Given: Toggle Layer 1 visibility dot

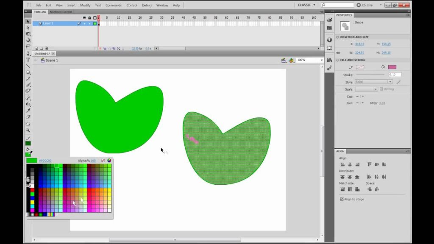Looking at the screenshot, I should click(x=84, y=24).
